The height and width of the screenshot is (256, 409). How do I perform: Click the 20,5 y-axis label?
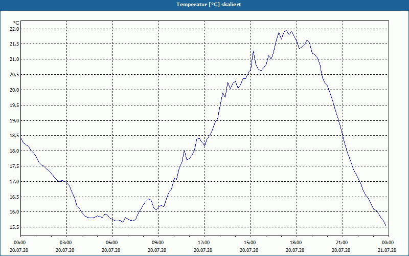pyautogui.click(x=14, y=75)
